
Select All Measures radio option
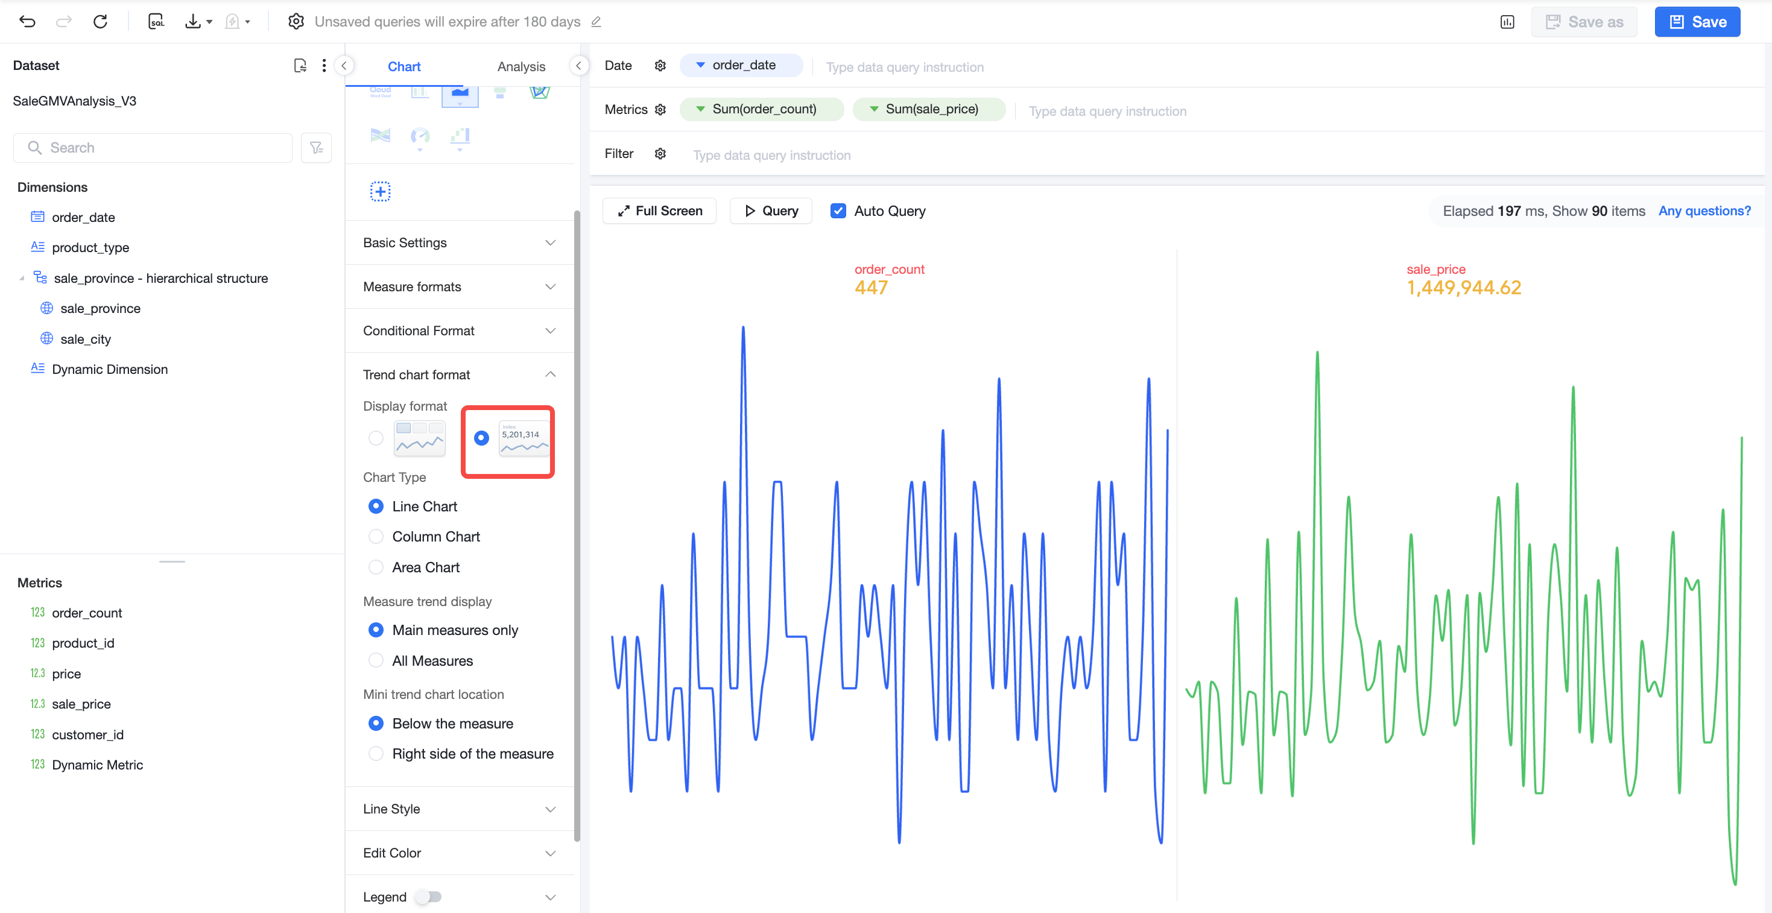(x=376, y=660)
